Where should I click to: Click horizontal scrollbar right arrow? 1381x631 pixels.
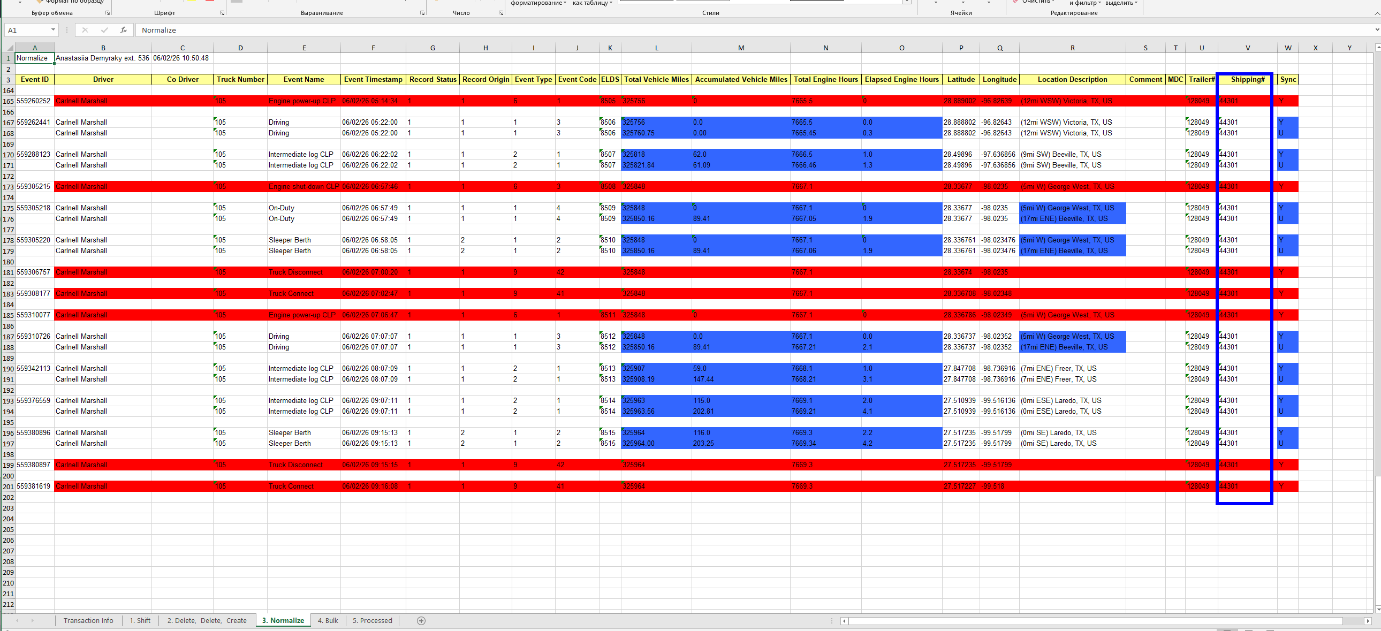click(x=1368, y=621)
